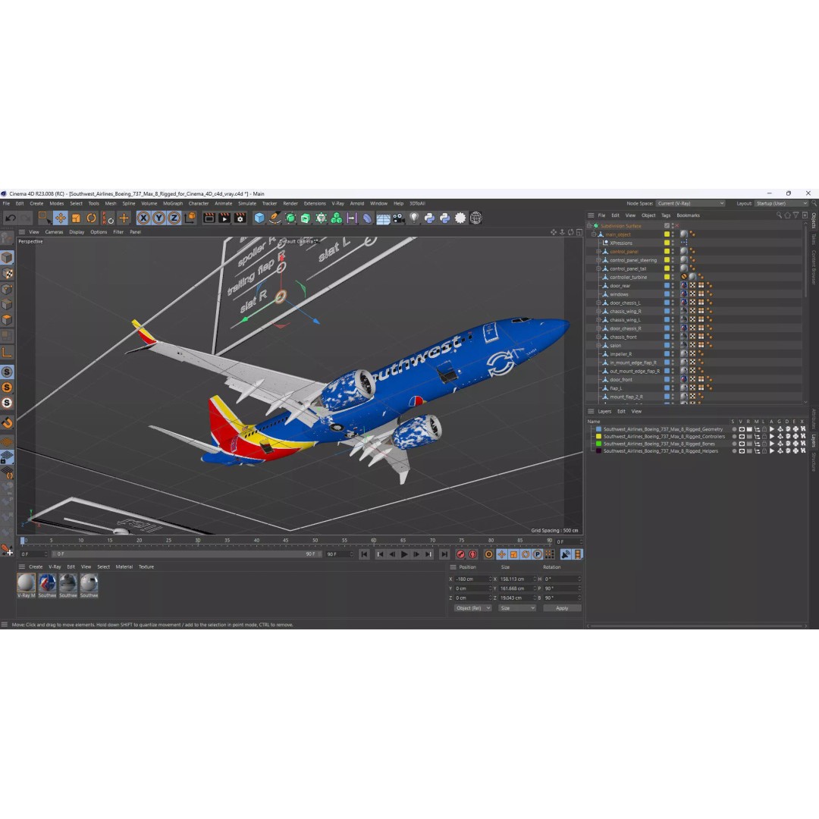The image size is (819, 819).
Task: Add a Camera object
Action: coord(399,218)
